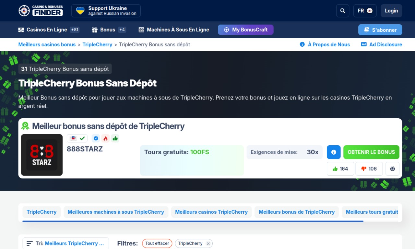The width and height of the screenshot is (415, 249).
Task: Click the 31 TripleCherry Bonus sans dépôt badge
Action: point(65,69)
